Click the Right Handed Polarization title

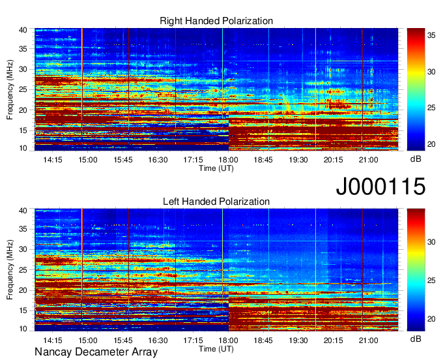216,21
